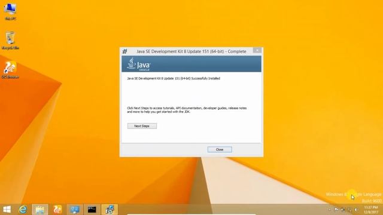This screenshot has height=215, width=383.
Task: Select the Recycle Bin desktop icon
Action: [10, 41]
